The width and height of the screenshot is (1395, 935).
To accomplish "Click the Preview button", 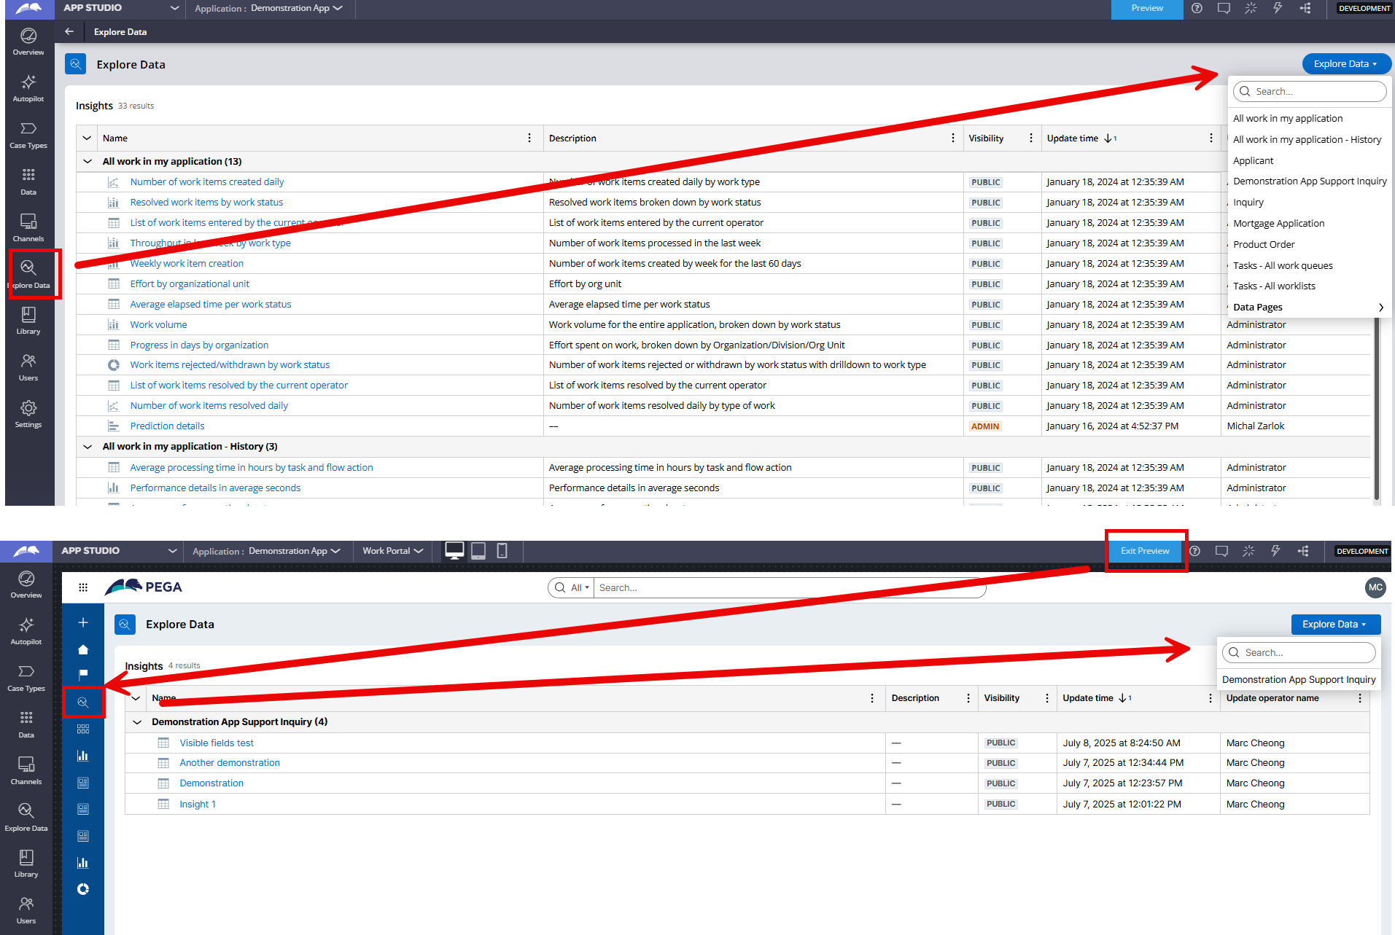I will (x=1147, y=9).
